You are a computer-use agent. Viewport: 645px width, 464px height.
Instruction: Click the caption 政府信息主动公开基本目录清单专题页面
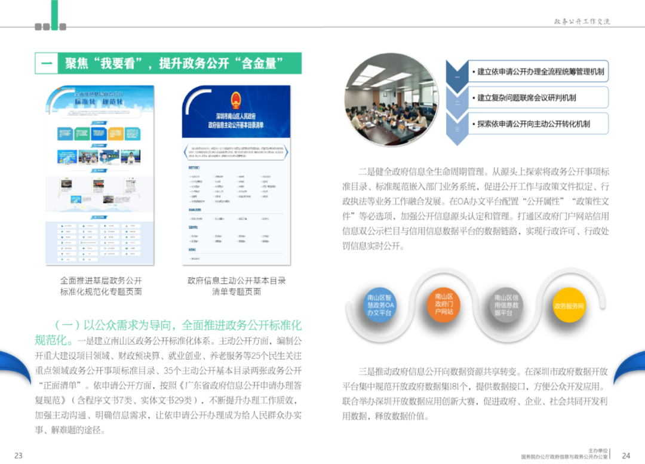point(236,286)
